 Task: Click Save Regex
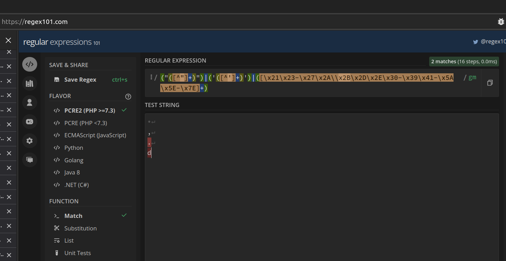point(91,80)
